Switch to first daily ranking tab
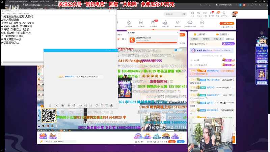 click(x=194, y=39)
